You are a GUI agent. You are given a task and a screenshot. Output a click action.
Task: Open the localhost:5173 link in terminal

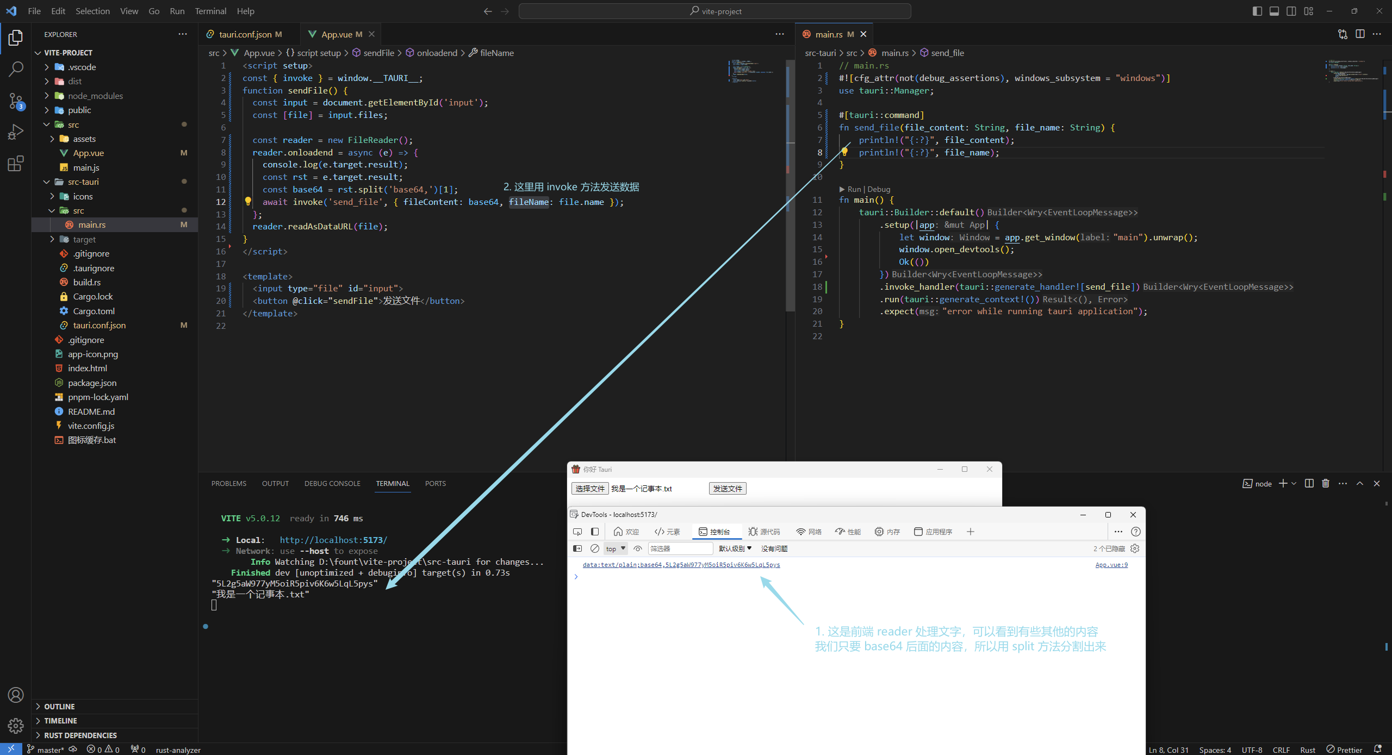[333, 540]
